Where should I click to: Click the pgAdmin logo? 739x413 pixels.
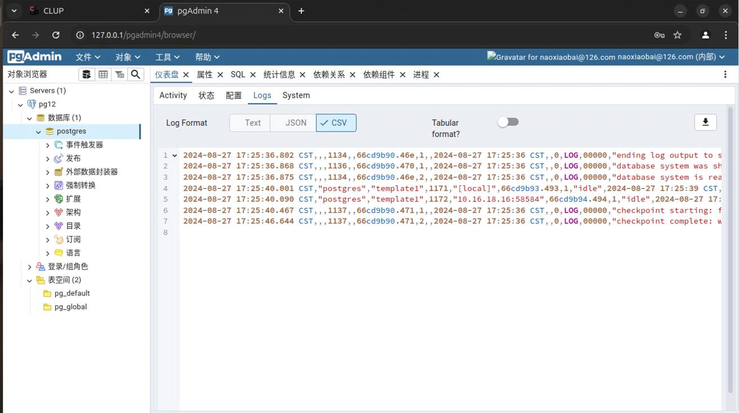tap(35, 57)
